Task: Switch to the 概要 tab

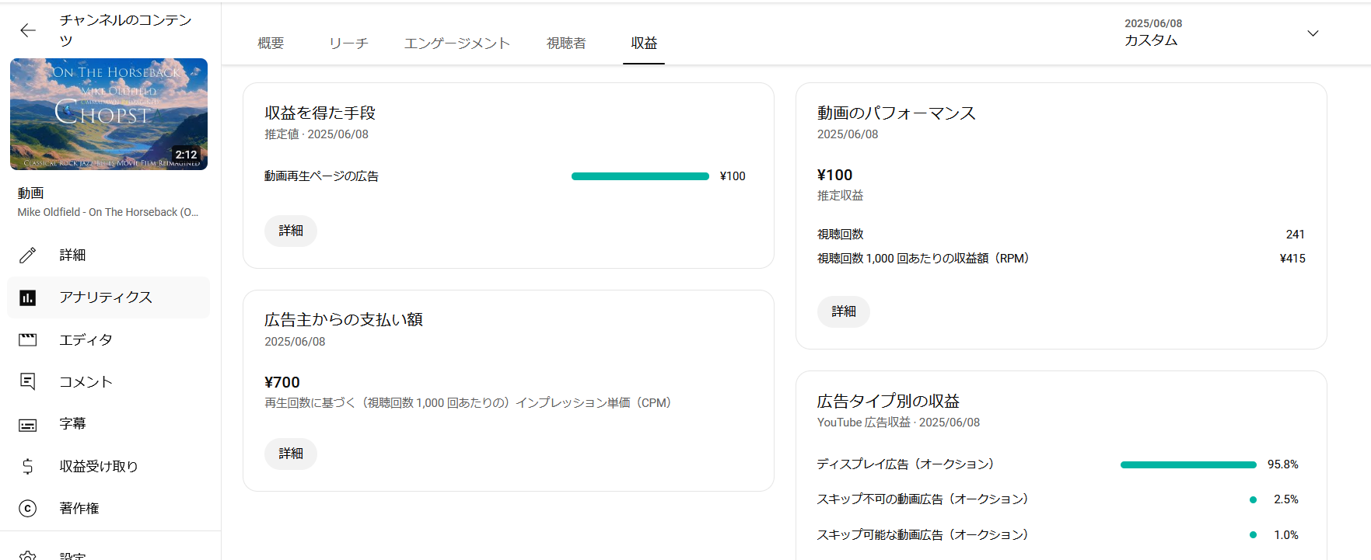Action: coord(271,43)
